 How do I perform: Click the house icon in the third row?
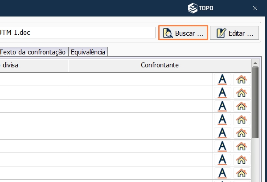242,106
